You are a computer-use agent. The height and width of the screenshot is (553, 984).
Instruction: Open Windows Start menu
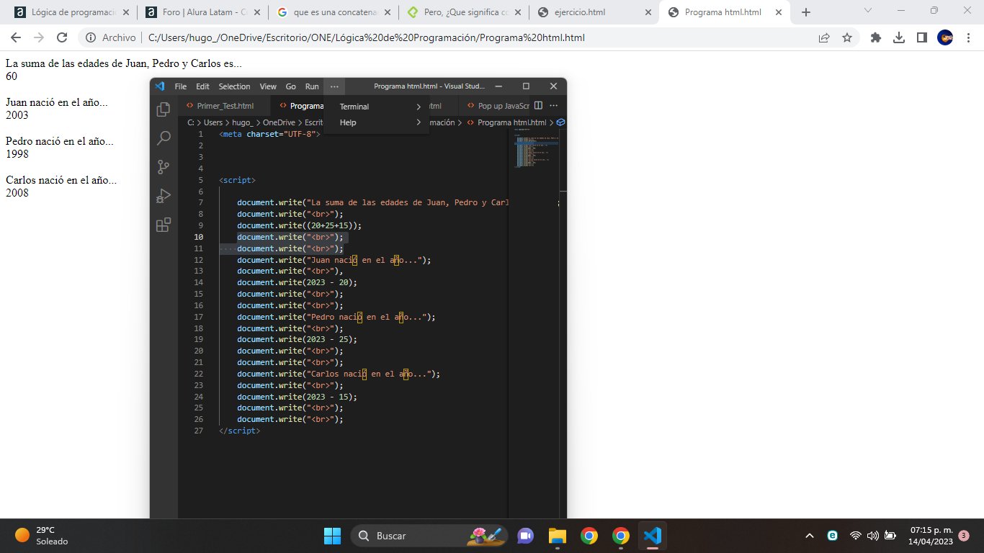pyautogui.click(x=332, y=536)
